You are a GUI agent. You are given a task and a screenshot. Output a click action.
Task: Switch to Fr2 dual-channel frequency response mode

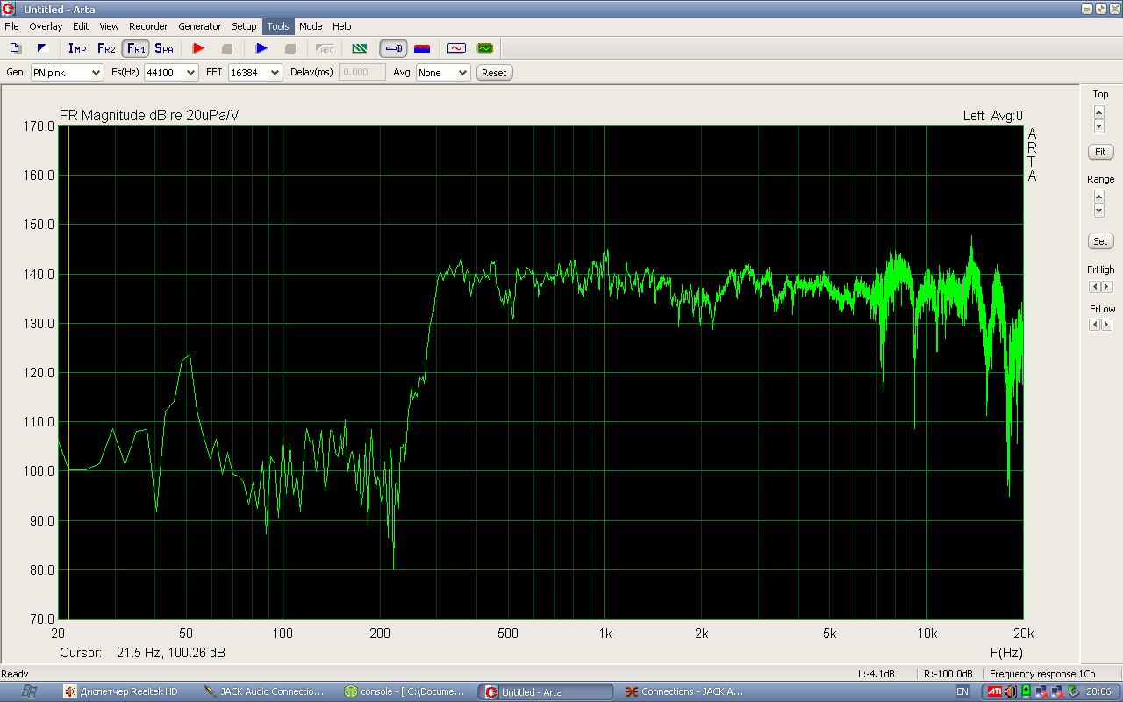[x=106, y=48]
